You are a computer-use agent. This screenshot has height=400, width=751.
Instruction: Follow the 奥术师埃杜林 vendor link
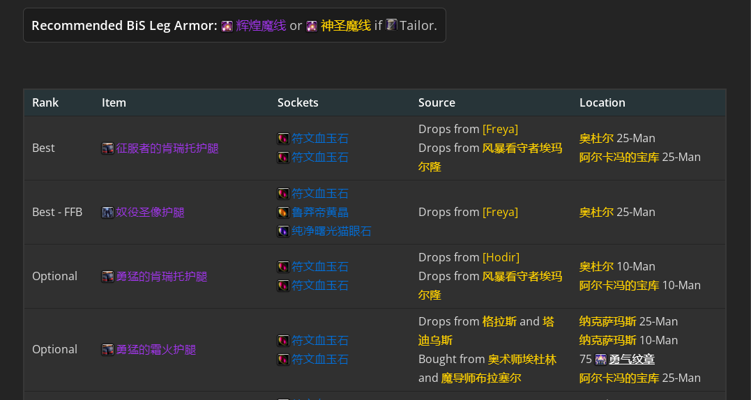[522, 360]
